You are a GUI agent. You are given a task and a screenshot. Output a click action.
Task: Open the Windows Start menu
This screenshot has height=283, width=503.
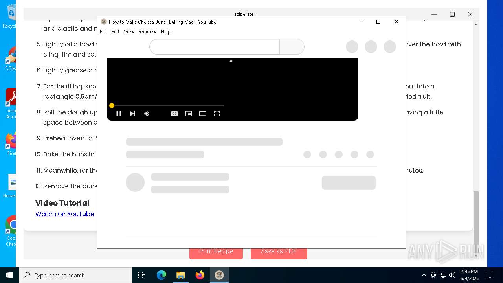(9, 275)
